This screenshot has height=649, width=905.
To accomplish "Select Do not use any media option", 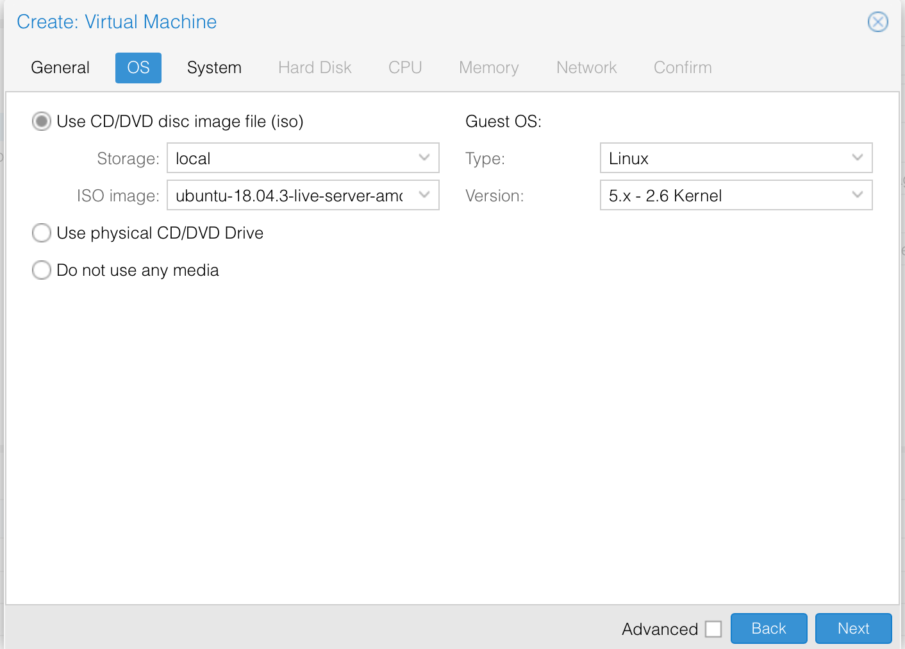I will point(42,270).
